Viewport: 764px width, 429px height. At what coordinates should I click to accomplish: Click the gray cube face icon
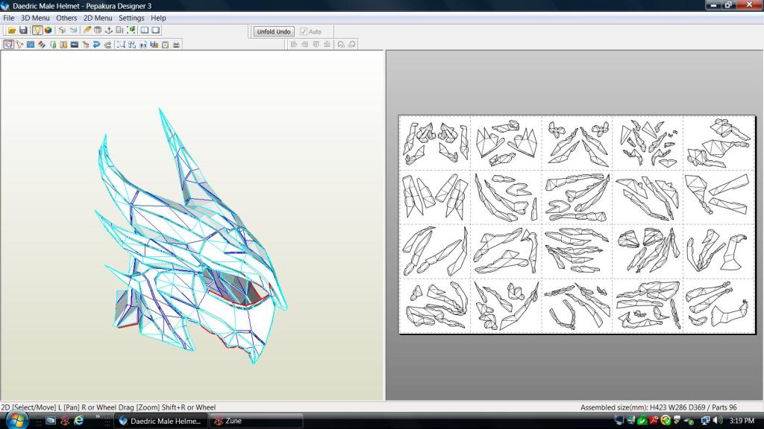coord(62,30)
